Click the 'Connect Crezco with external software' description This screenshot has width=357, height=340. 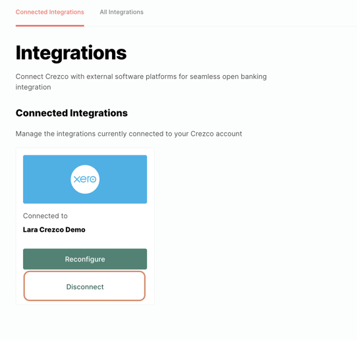(x=141, y=82)
